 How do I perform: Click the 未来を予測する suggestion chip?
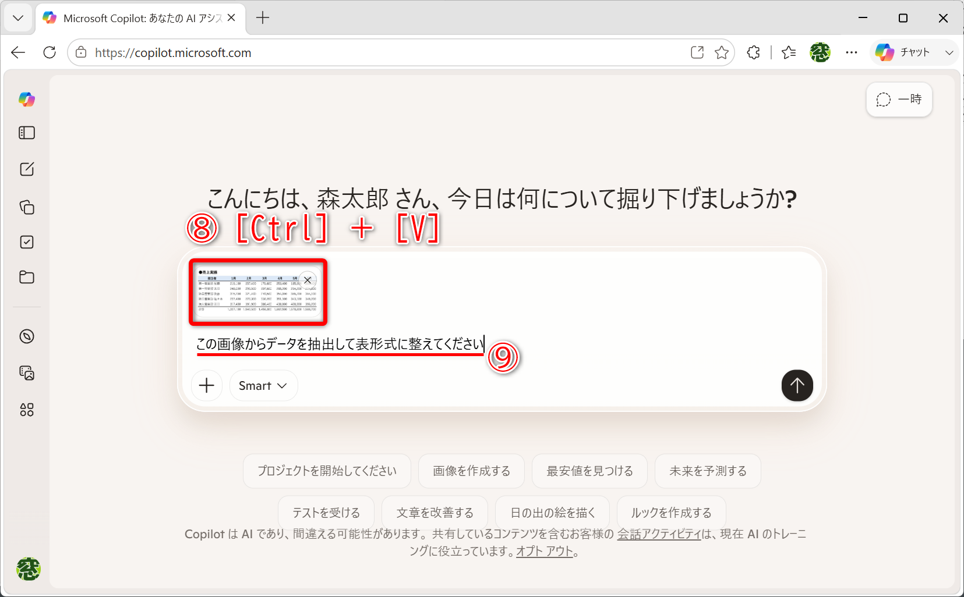coord(708,471)
